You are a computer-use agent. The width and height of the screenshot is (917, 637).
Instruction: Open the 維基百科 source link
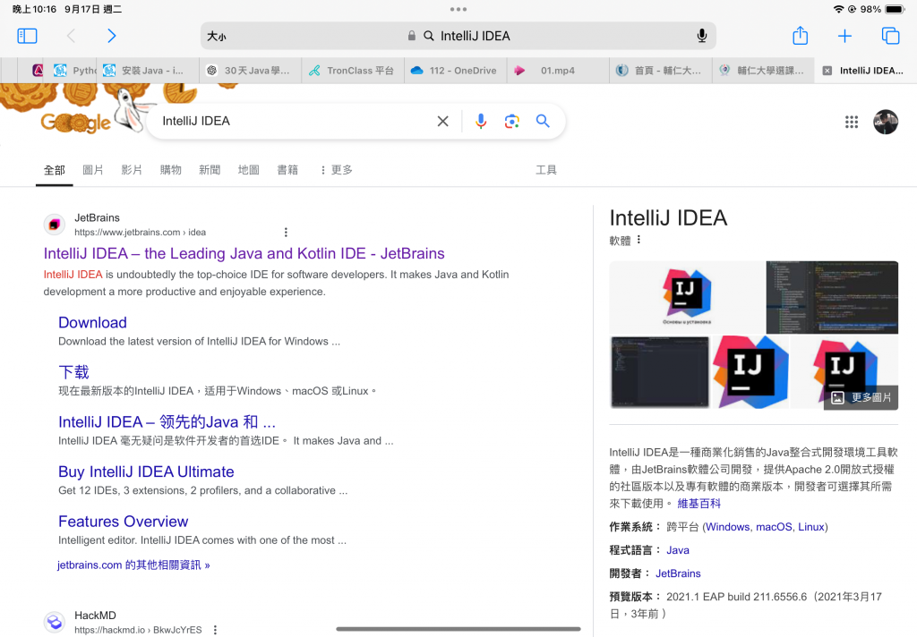[x=698, y=504]
